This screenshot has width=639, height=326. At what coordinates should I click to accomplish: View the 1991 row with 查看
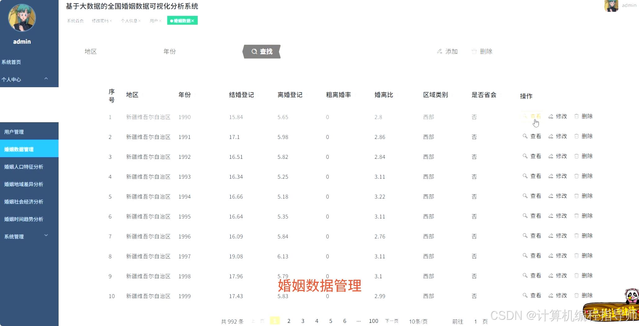[x=532, y=136]
